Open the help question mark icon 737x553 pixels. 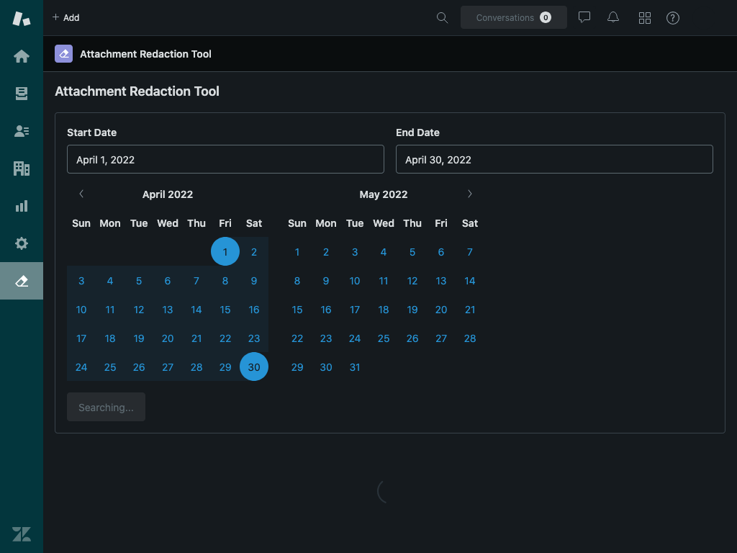pos(673,17)
